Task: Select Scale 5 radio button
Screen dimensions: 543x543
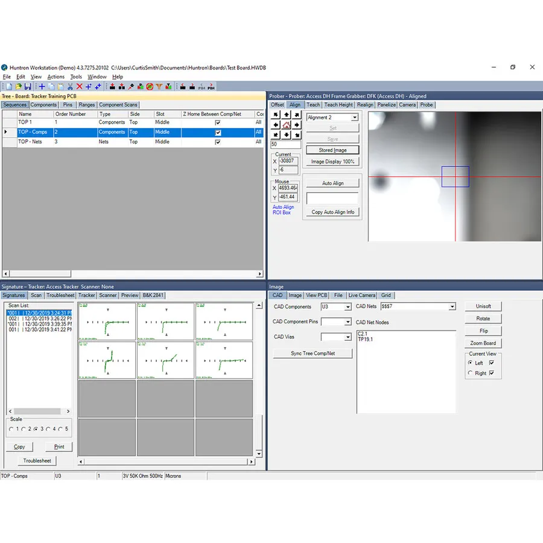Action: pos(60,429)
